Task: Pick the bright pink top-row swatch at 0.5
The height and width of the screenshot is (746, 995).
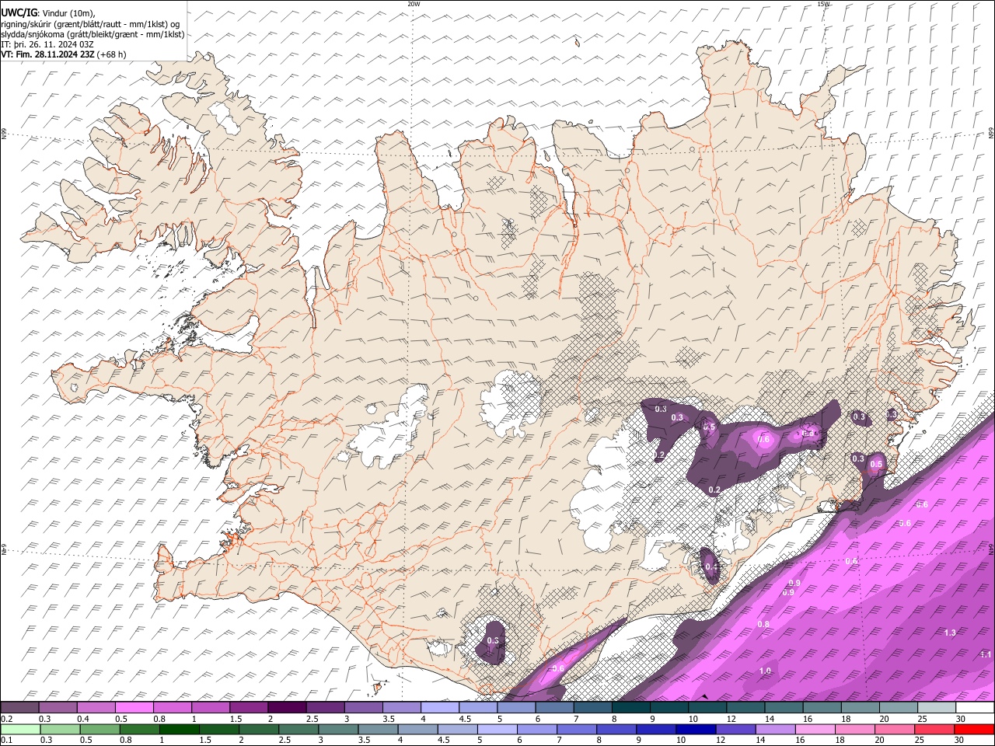Action: 134,708
